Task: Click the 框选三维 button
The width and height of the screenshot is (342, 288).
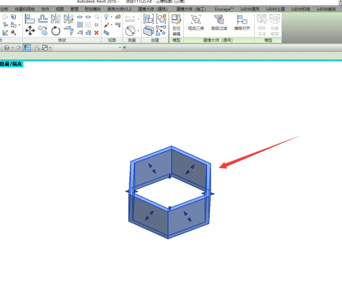Action: pos(196,23)
